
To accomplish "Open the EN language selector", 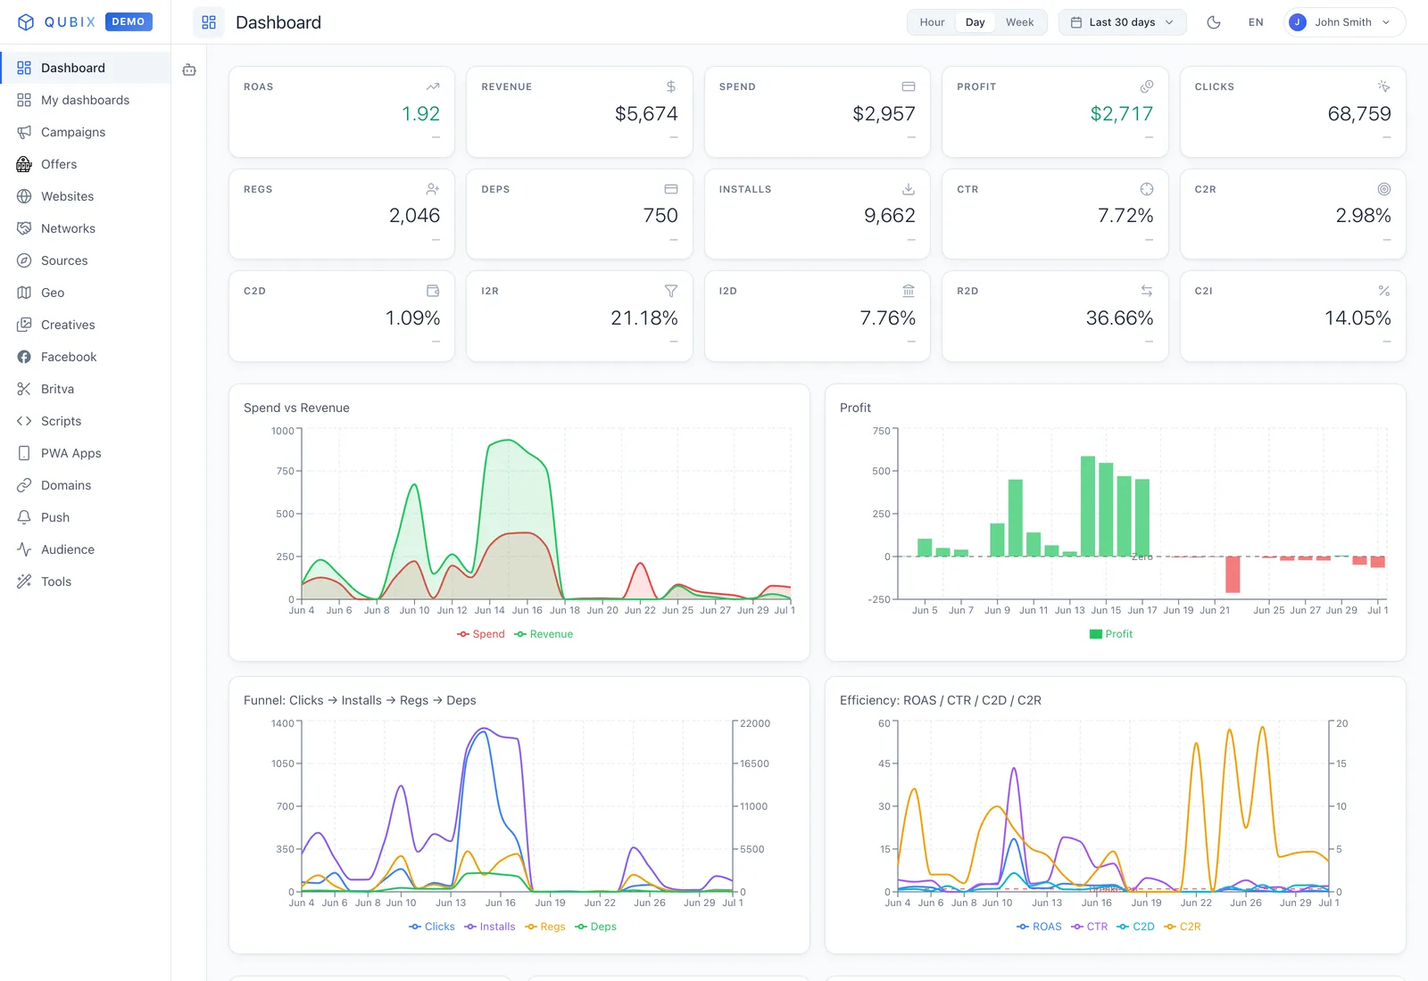I will (x=1256, y=22).
